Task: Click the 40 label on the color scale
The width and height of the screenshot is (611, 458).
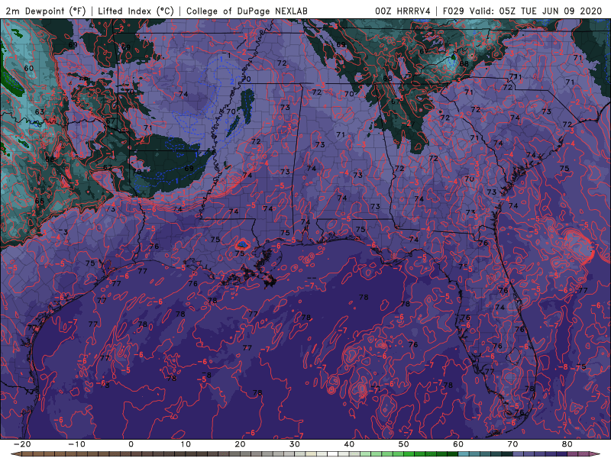Action: click(x=349, y=444)
